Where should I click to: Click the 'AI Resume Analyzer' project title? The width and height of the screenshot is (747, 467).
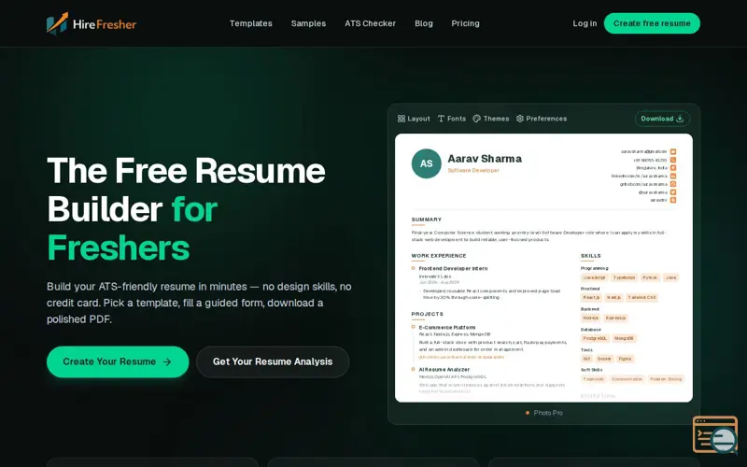444,369
